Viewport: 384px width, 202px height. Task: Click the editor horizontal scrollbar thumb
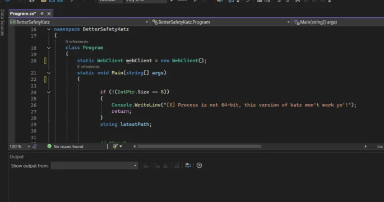click(200, 146)
